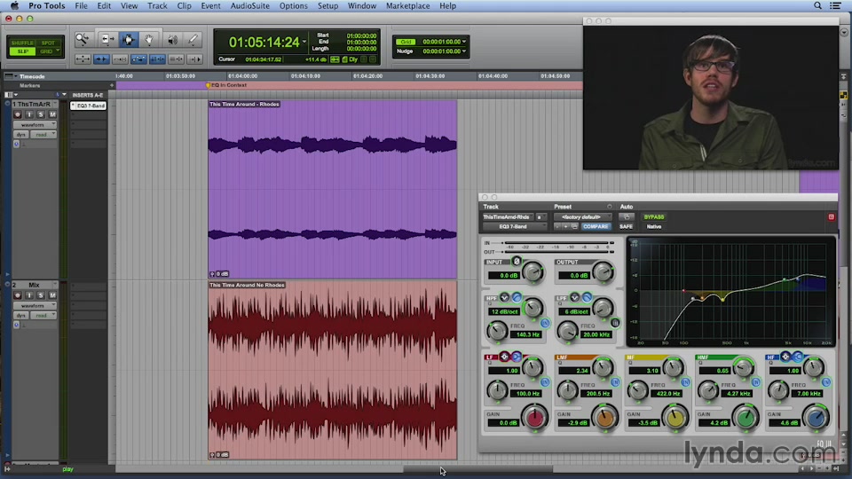Viewport: 852px width, 479px height.
Task: Select LF shelf filter type icon
Action: (517, 357)
